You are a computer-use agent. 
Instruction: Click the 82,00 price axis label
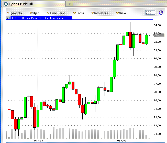(x=157, y=42)
